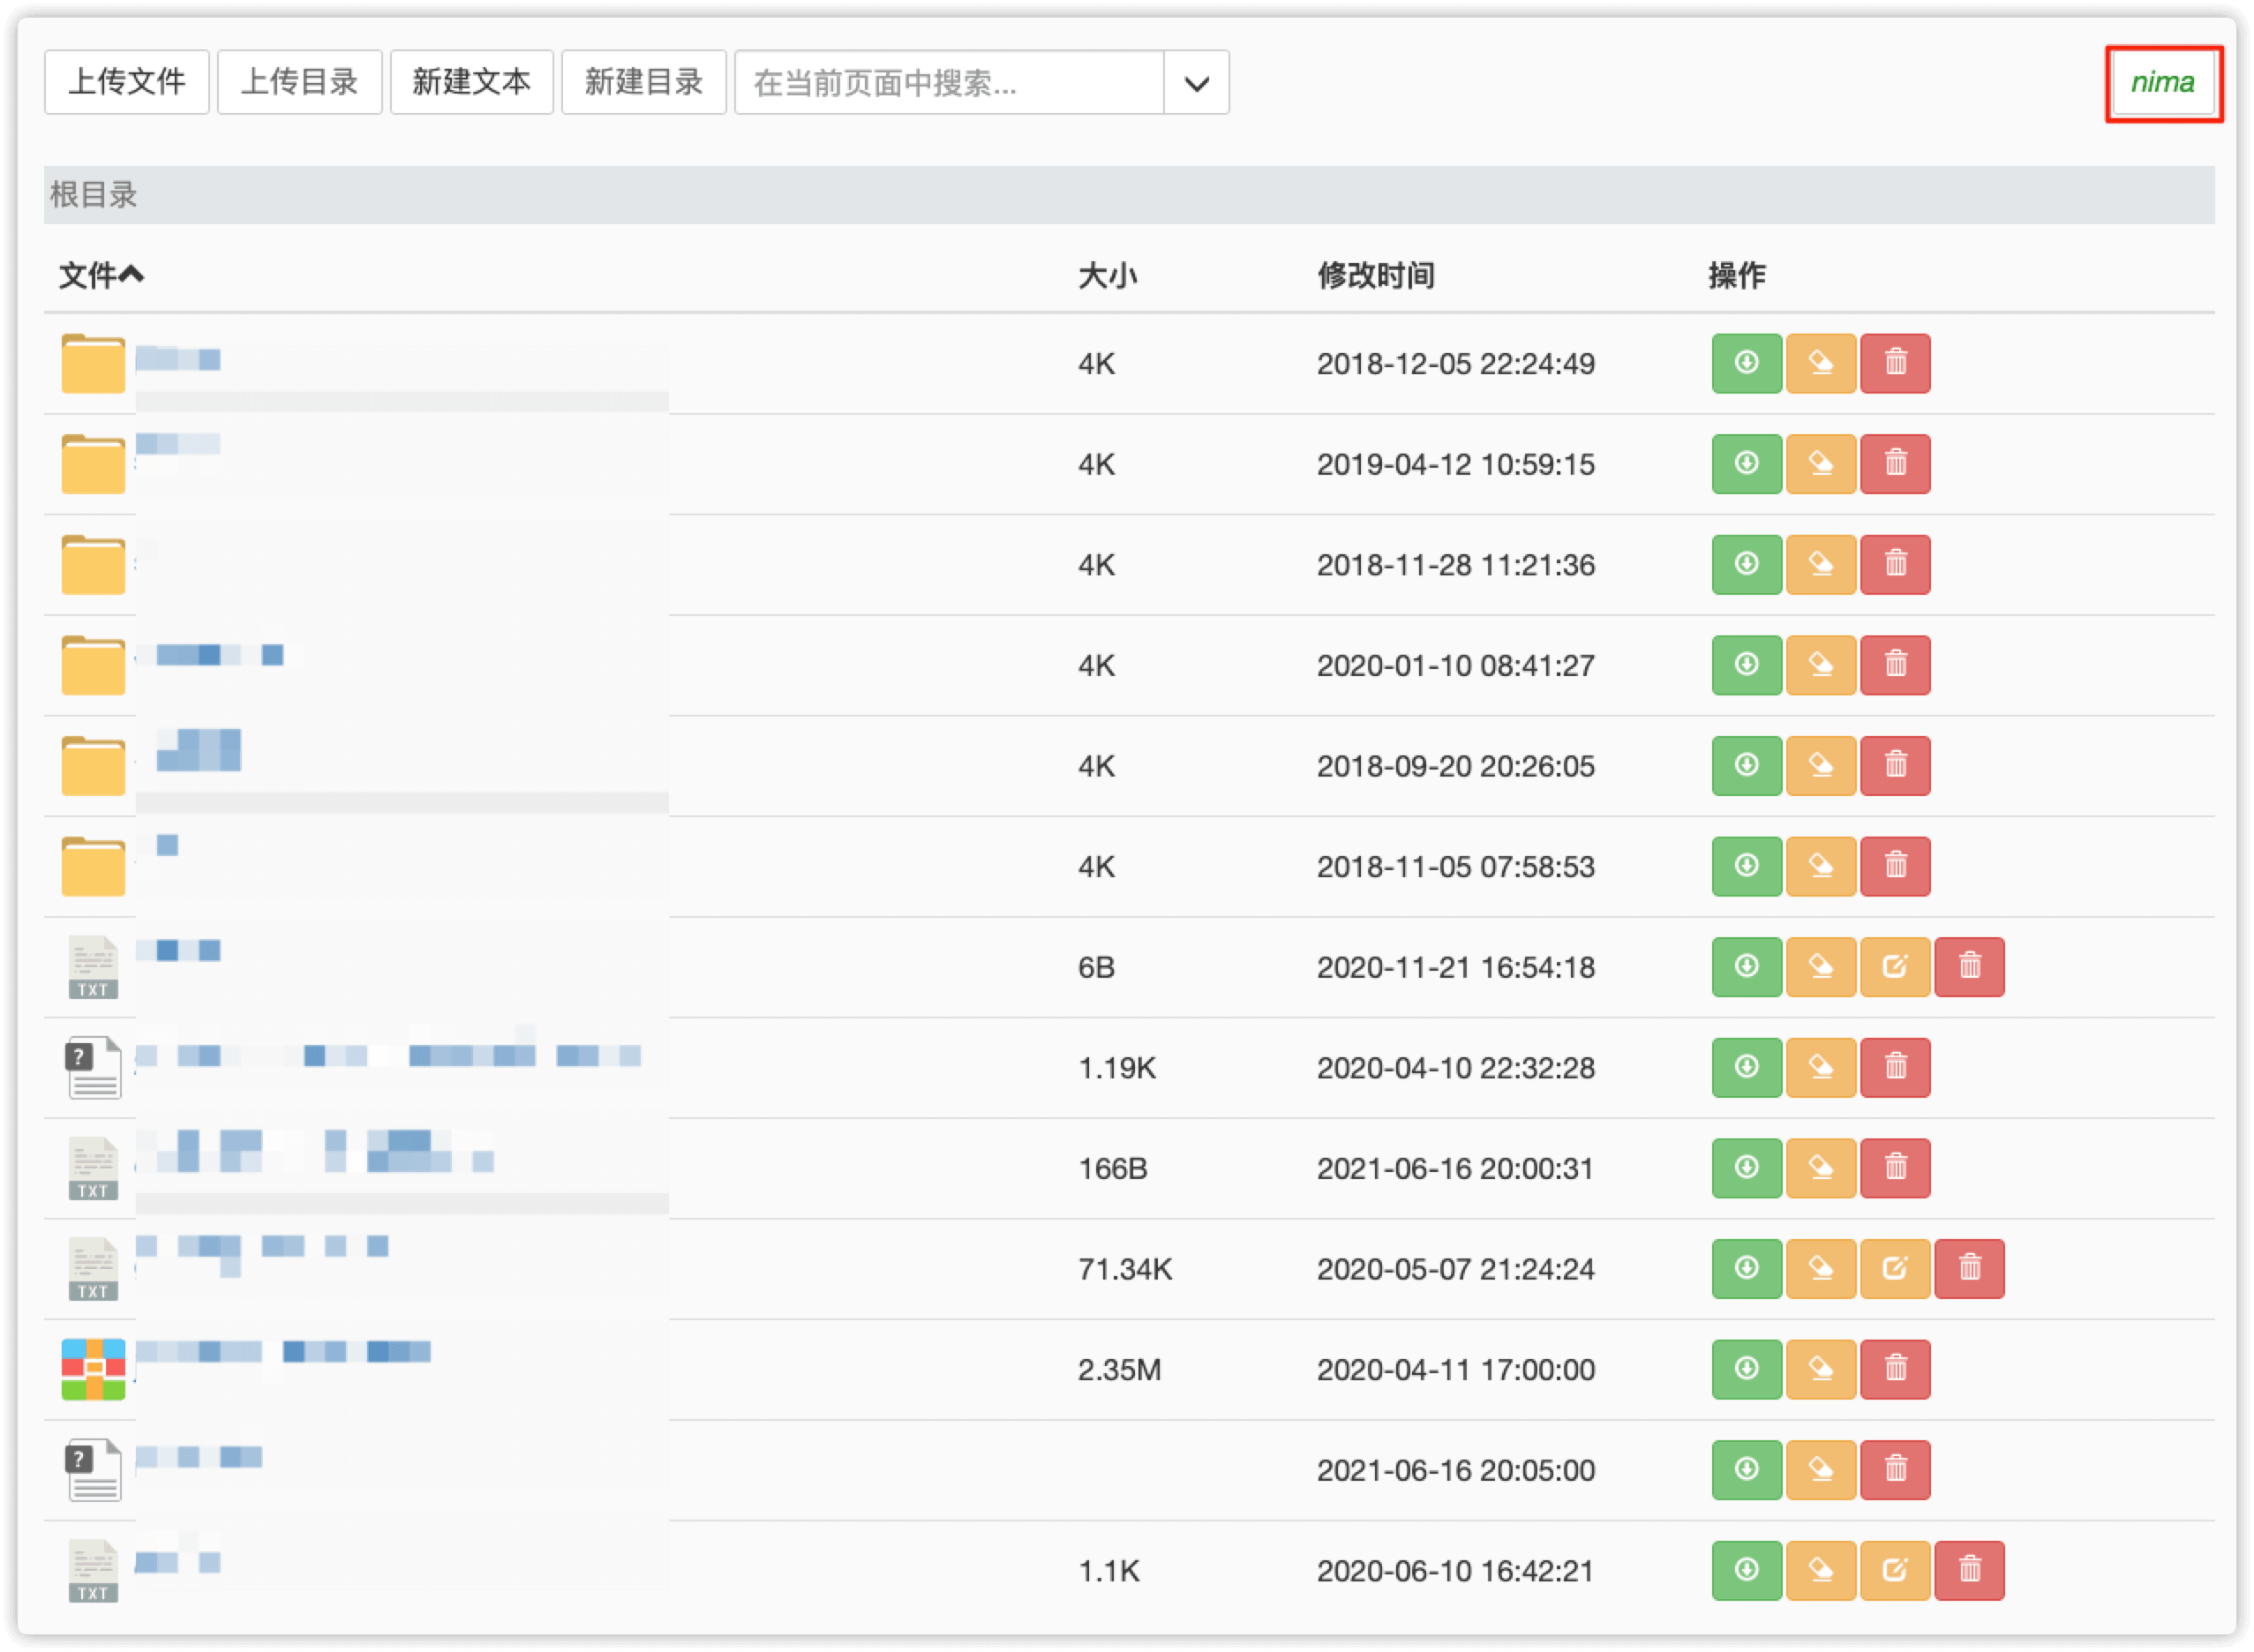2254x1652 pixels.
Task: Rename the 1.19K file
Action: (1821, 1067)
